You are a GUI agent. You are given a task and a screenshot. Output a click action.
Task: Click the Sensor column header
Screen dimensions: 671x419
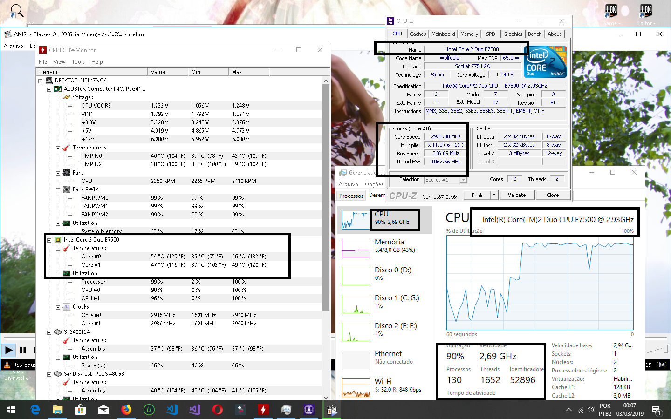coord(92,72)
